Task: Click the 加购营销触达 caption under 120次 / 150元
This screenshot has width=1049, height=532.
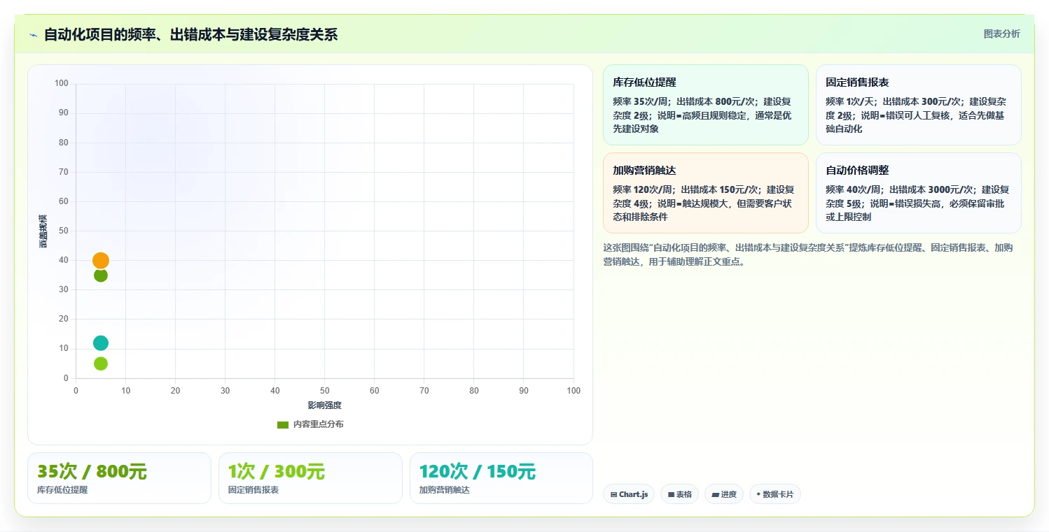Action: 445,490
